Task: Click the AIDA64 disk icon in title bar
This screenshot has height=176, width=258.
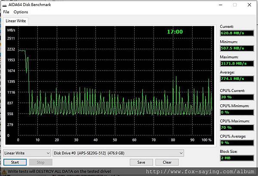Action: (4, 5)
